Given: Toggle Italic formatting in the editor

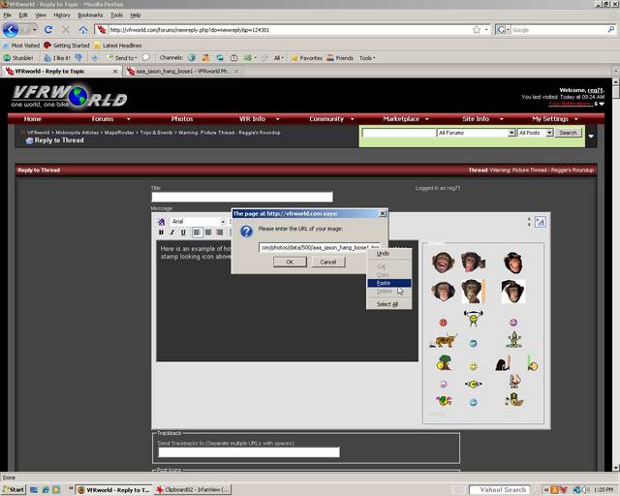Looking at the screenshot, I should (171, 232).
